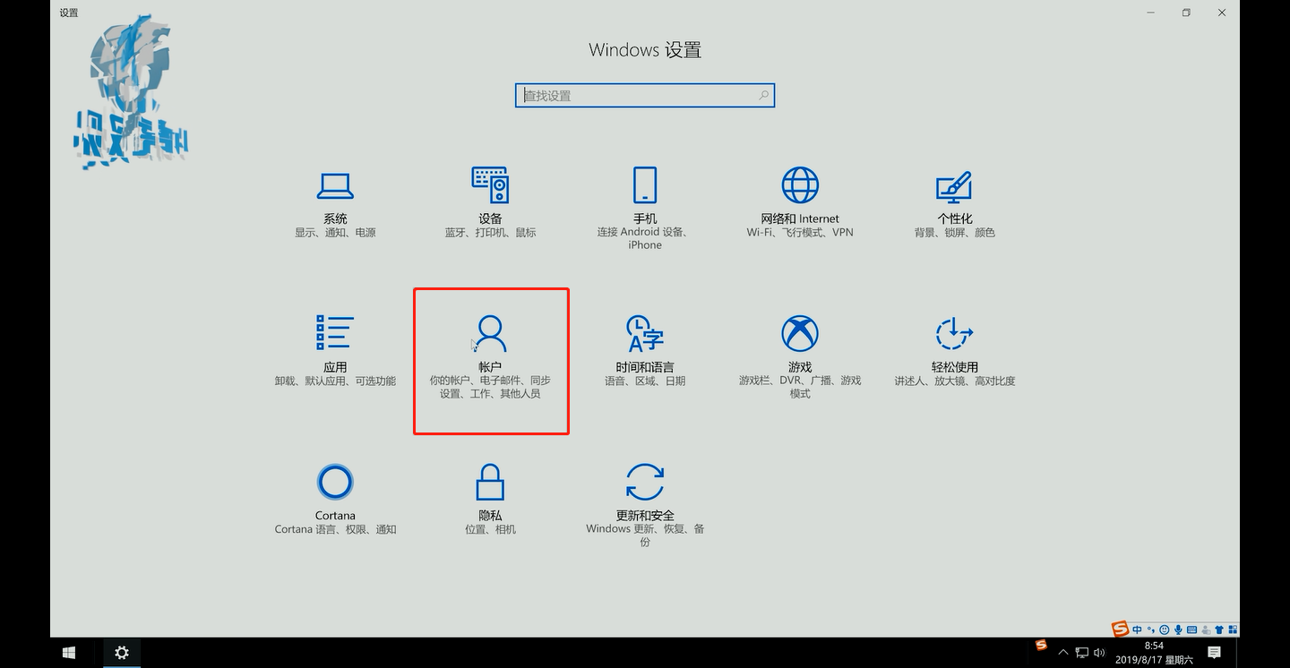Viewport: 1290px width, 668px height.
Task: Open the Windows Start button
Action: pyautogui.click(x=69, y=653)
